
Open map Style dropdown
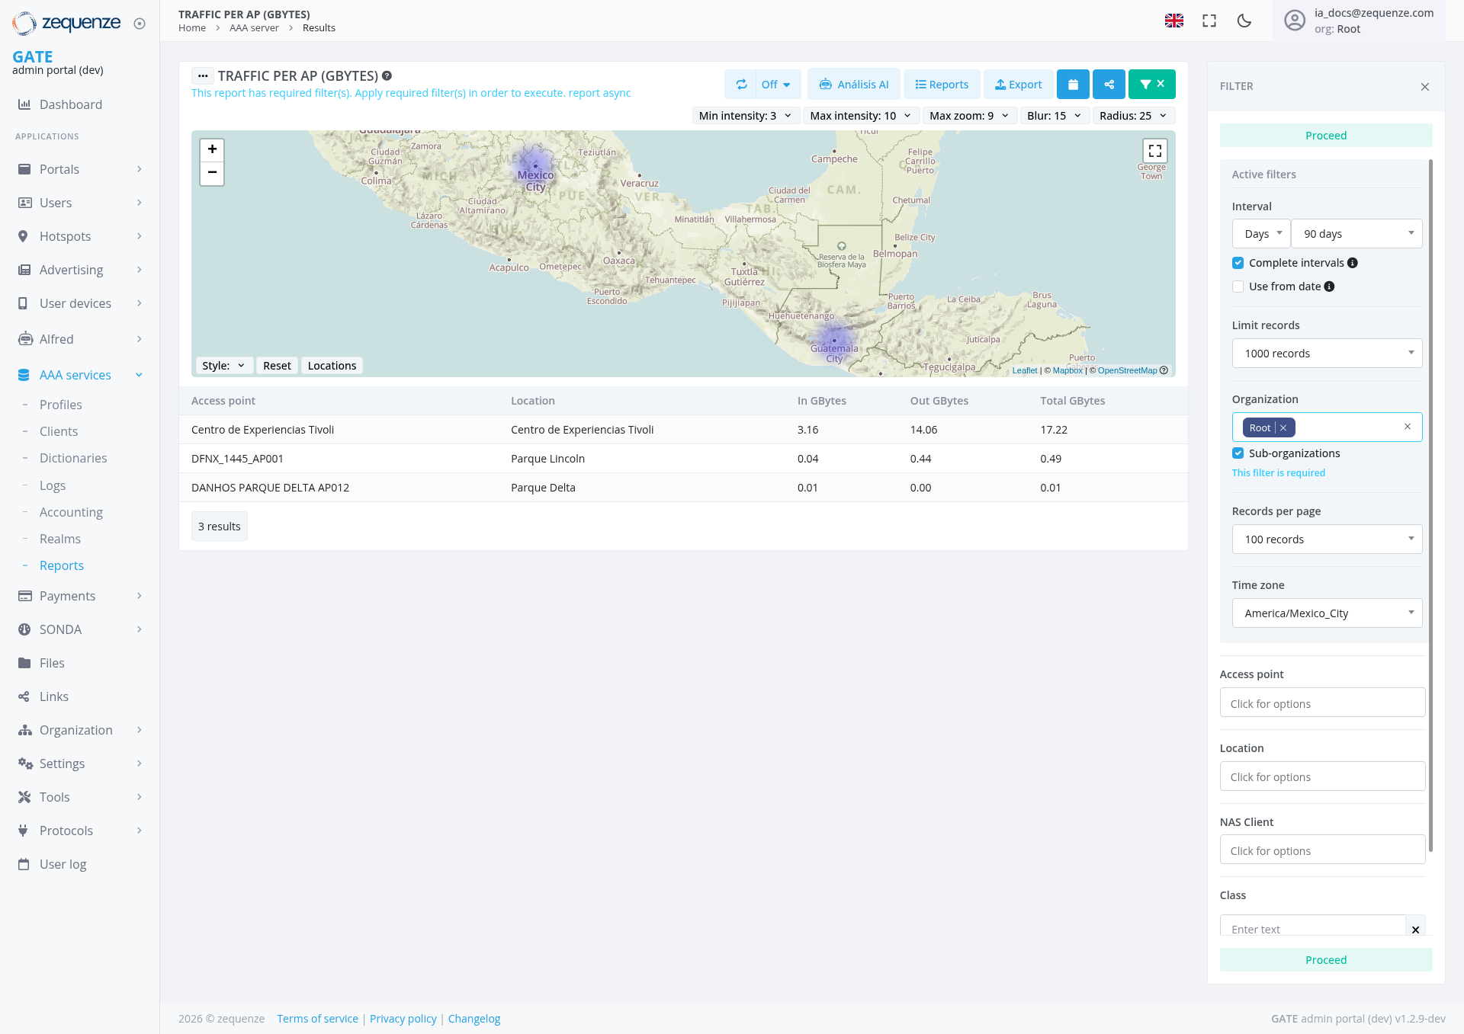pyautogui.click(x=224, y=366)
